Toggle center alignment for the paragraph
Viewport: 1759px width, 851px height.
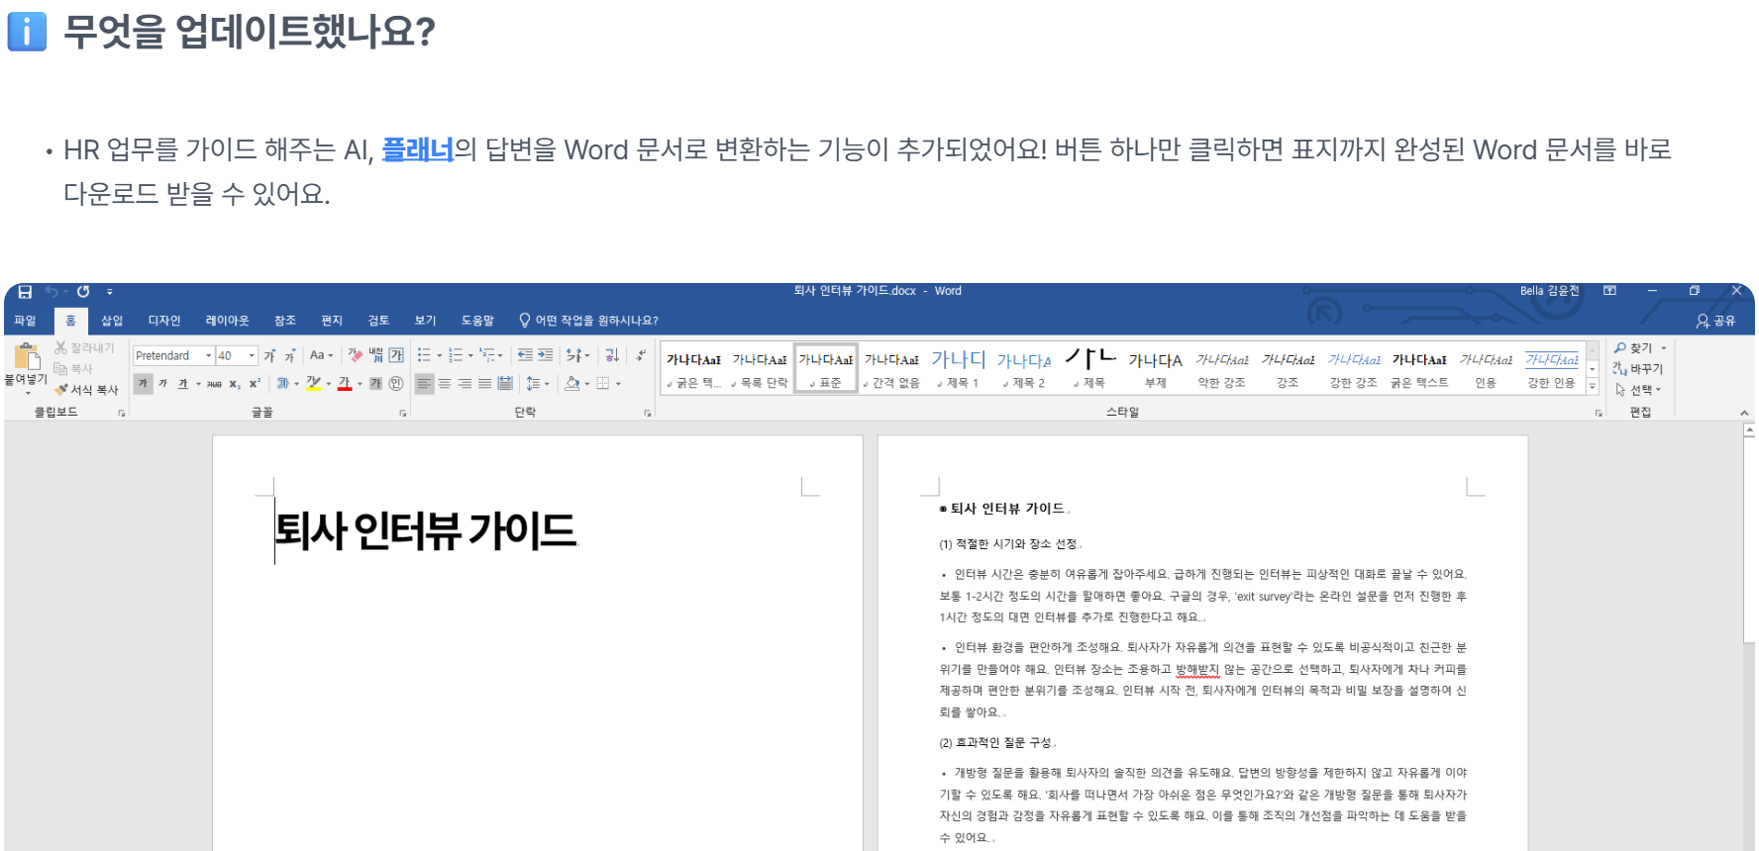[x=445, y=384]
